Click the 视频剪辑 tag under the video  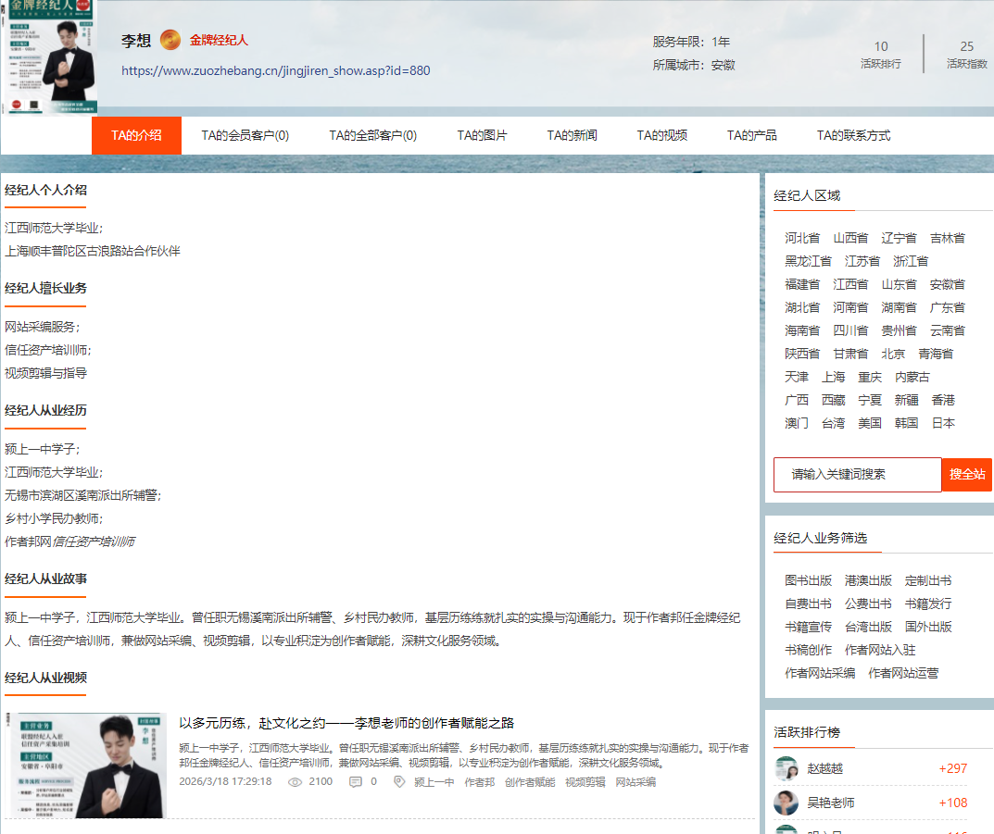point(585,782)
